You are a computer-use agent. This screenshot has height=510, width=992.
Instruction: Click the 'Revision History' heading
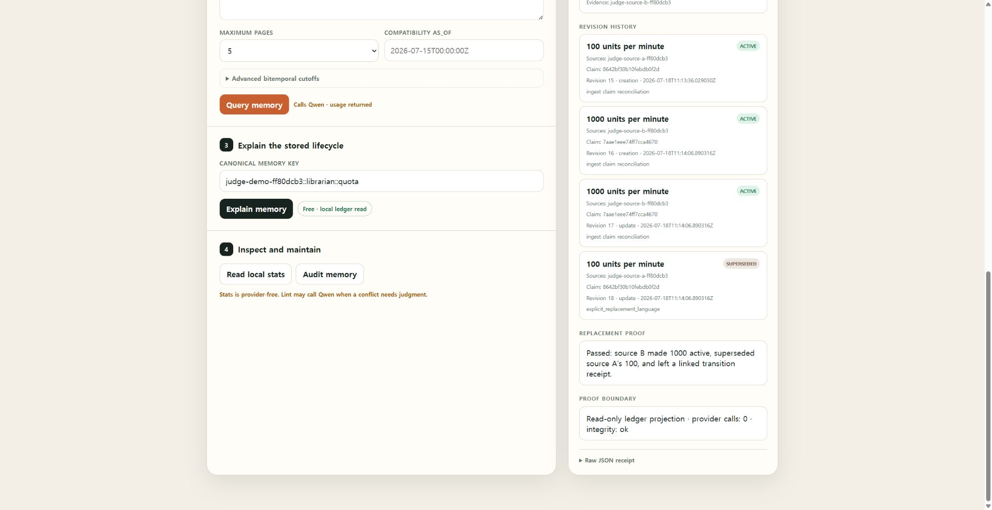coord(607,27)
